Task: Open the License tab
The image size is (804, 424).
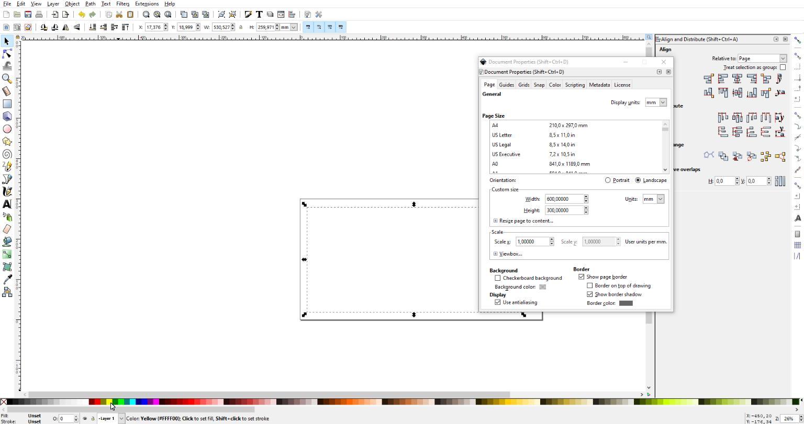Action: pyautogui.click(x=622, y=85)
